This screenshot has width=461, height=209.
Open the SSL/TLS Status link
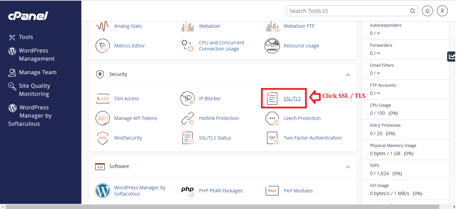click(x=215, y=138)
